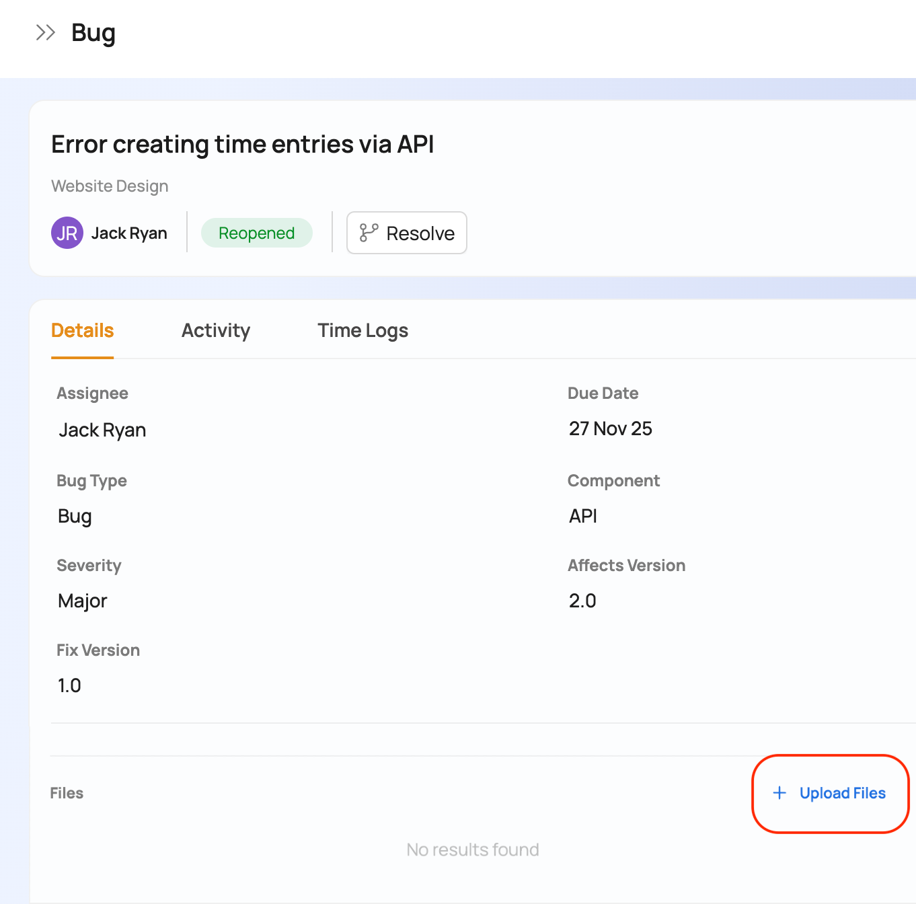The image size is (916, 904).
Task: Edit the Affects Version value 2.0
Action: point(582,601)
